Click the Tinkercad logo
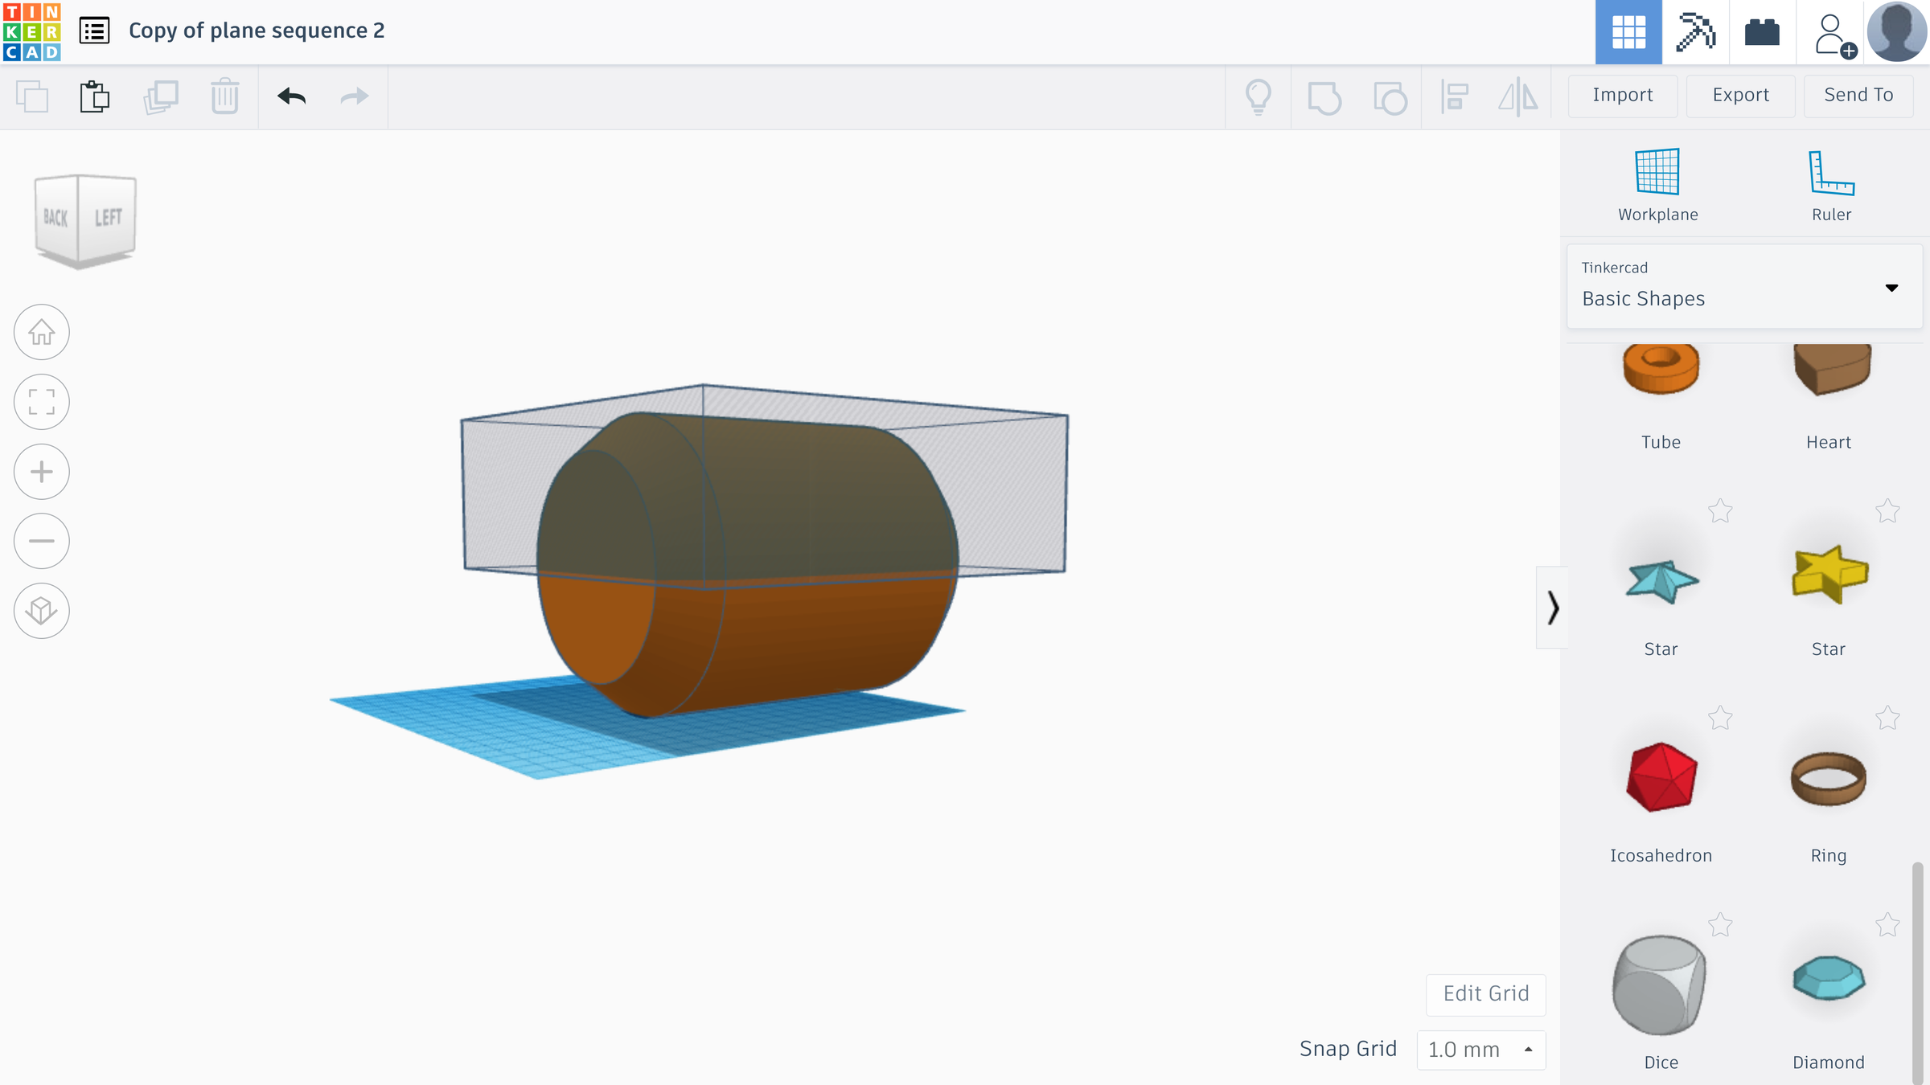Screen dimensions: 1930x1085 31,31
